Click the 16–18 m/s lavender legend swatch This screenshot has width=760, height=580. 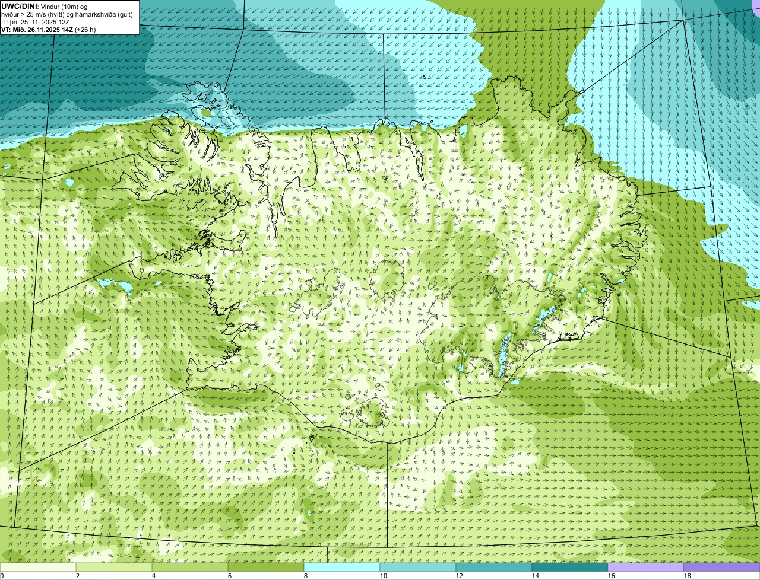click(646, 567)
